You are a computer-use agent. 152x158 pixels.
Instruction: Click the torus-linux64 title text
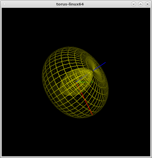click(x=70, y=4)
